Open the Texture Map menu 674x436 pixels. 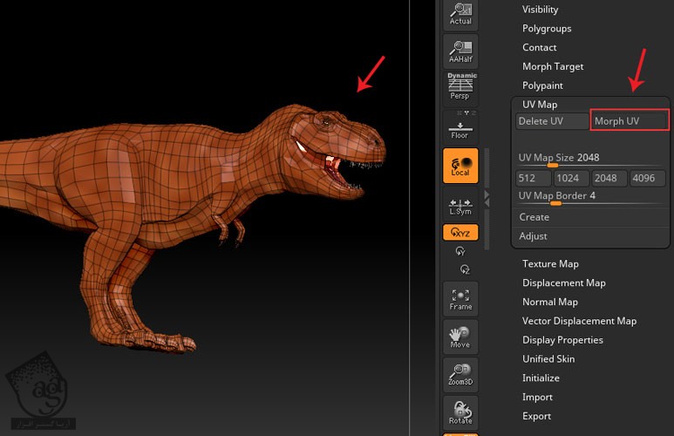point(550,264)
